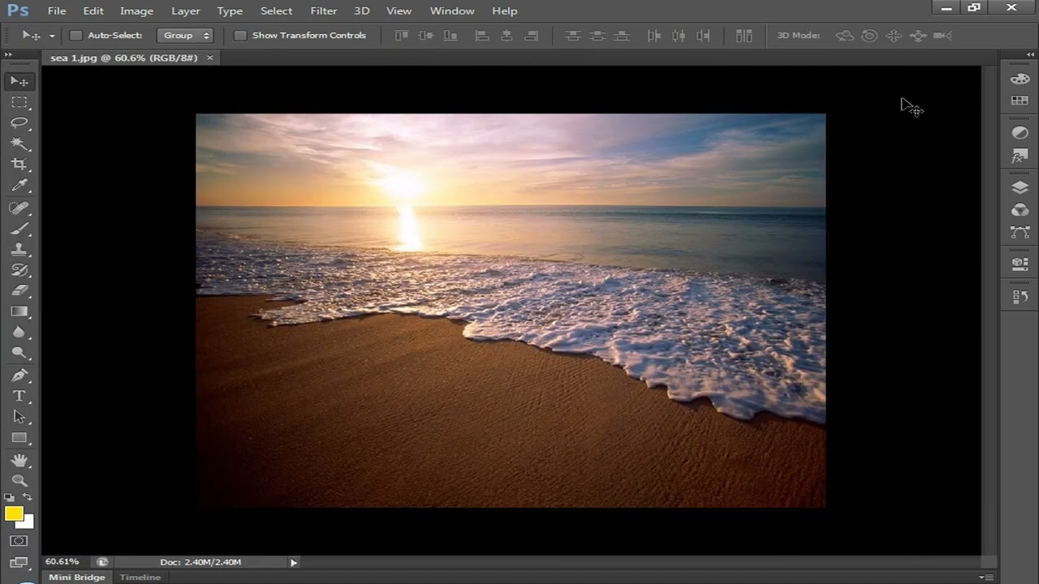This screenshot has width=1039, height=584.
Task: Select the Lasso tool
Action: [x=19, y=123]
